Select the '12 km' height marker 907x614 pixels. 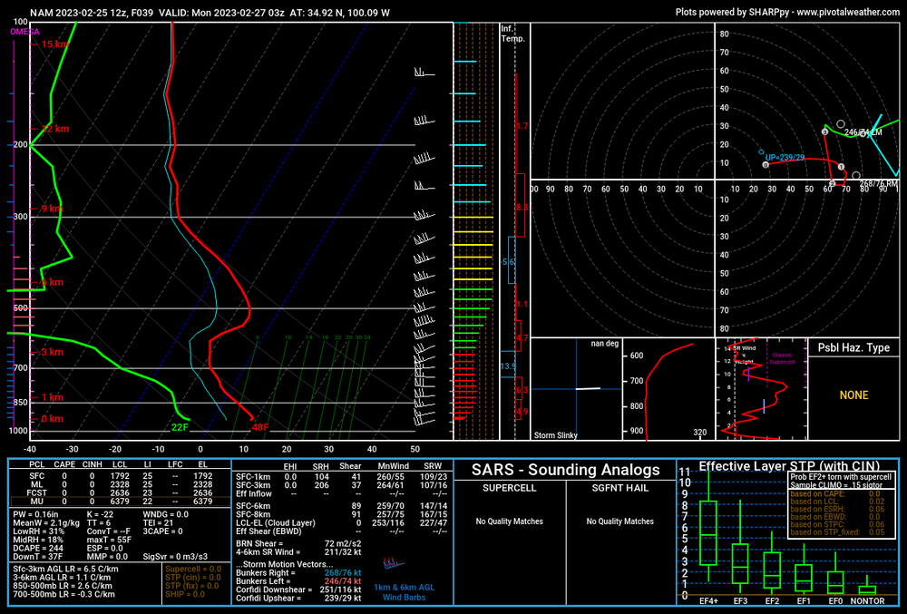click(x=55, y=129)
